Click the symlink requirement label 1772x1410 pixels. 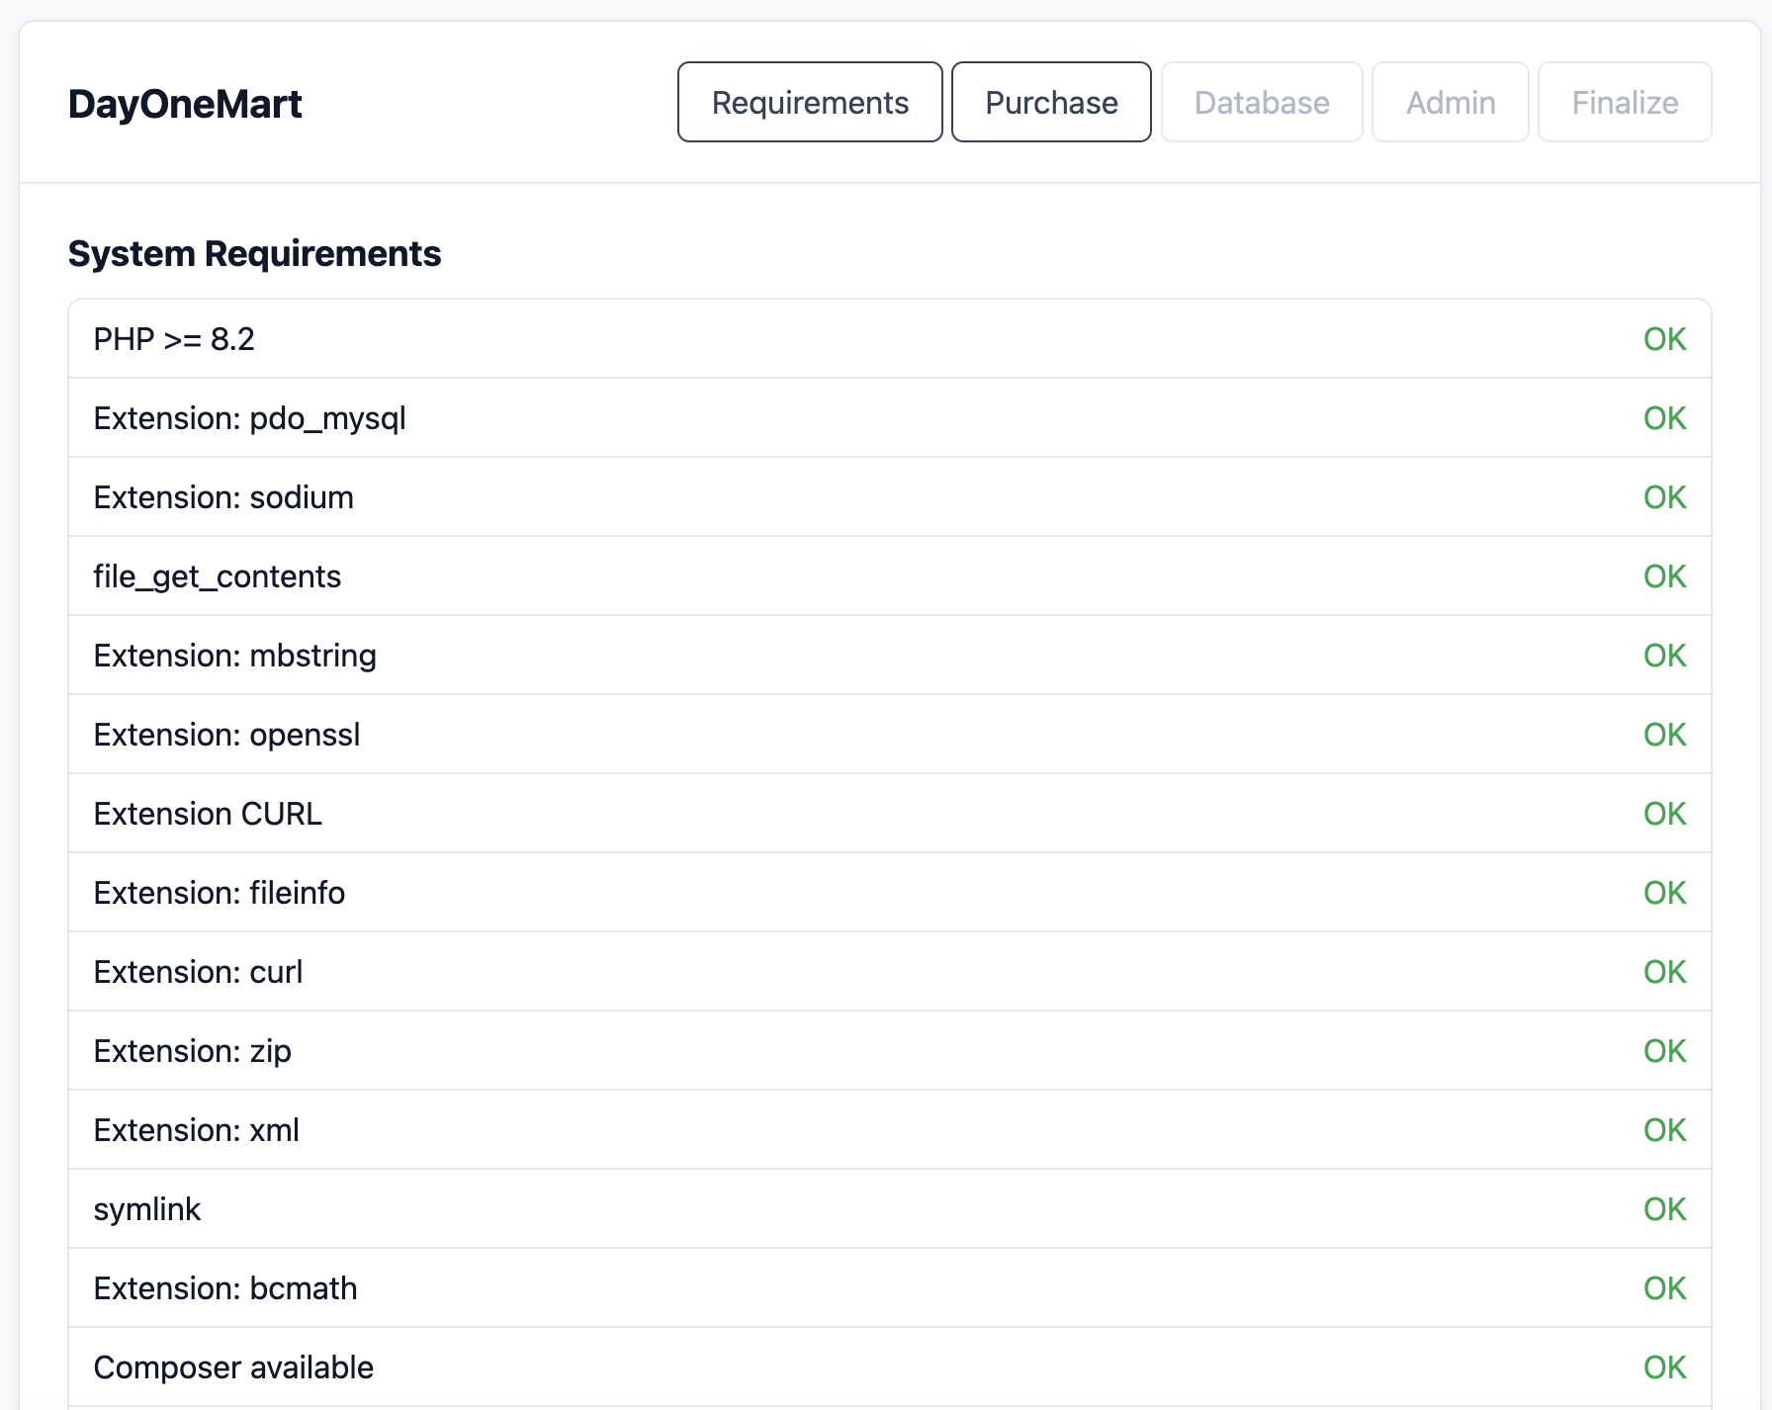coord(146,1209)
